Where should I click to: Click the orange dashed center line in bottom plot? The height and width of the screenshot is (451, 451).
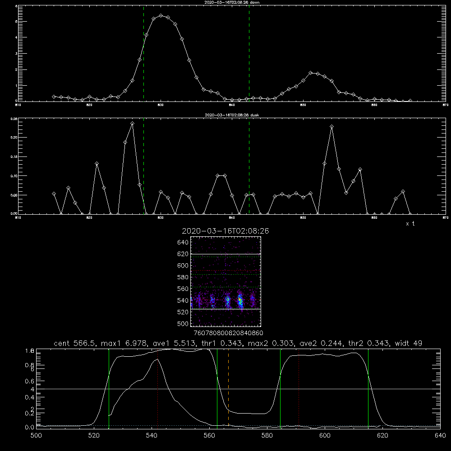[x=228, y=388]
